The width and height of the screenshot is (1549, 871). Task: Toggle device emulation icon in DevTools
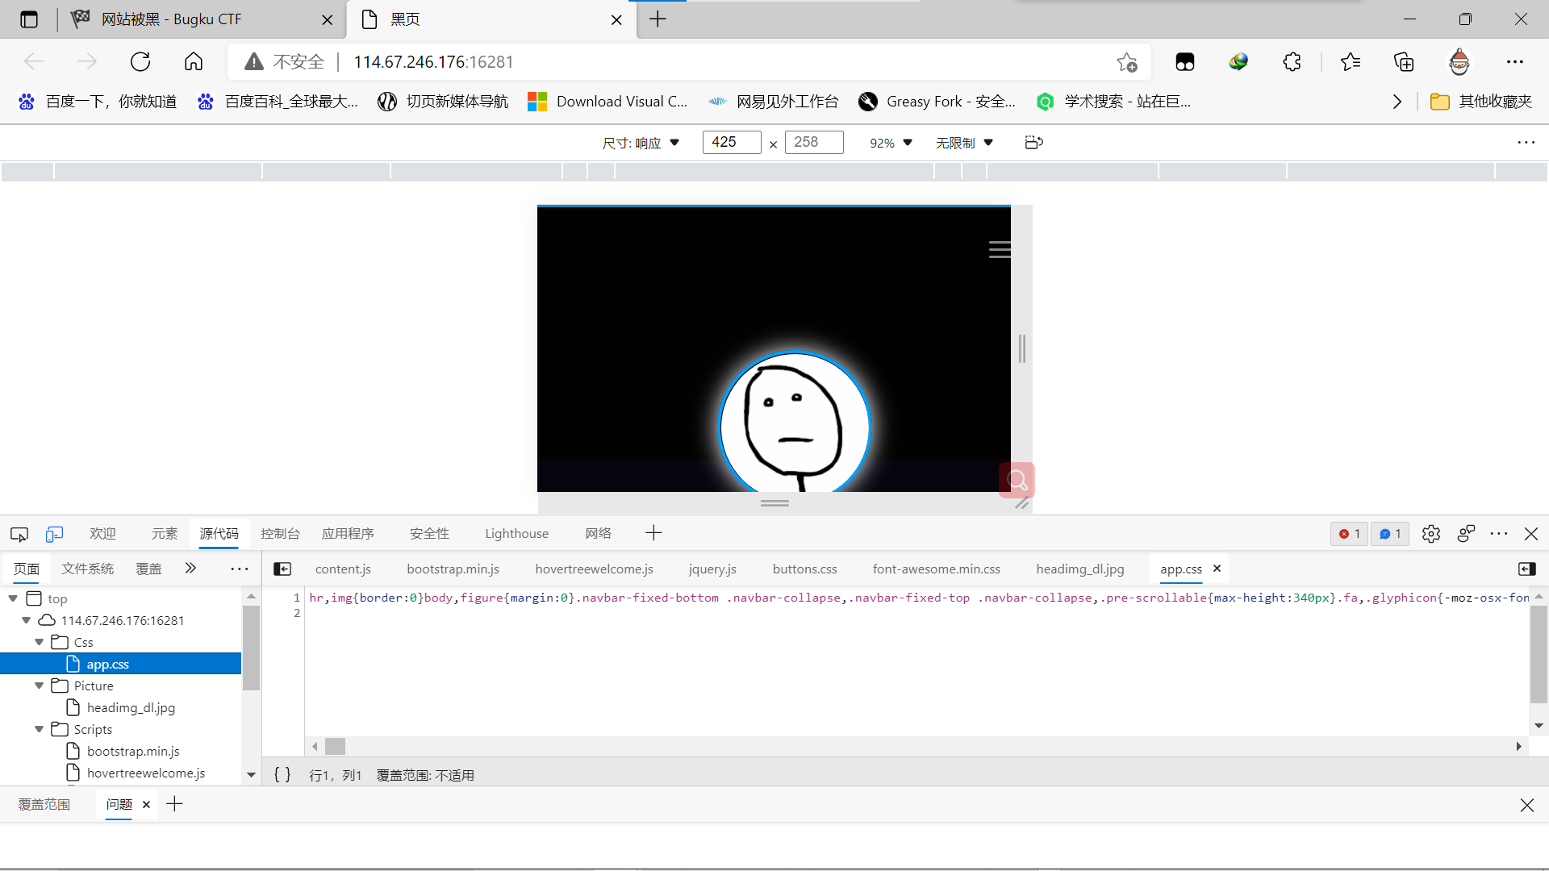54,534
